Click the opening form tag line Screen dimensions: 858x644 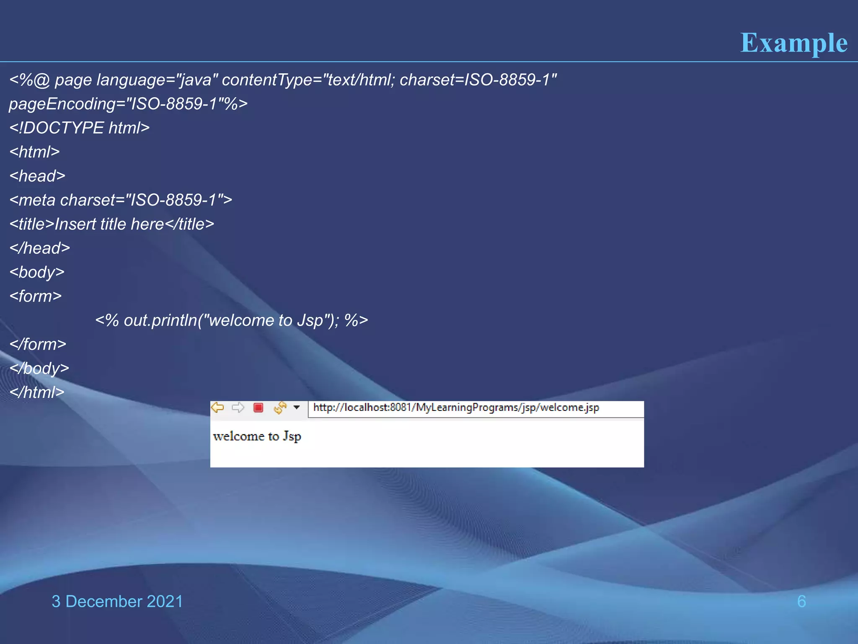(36, 296)
